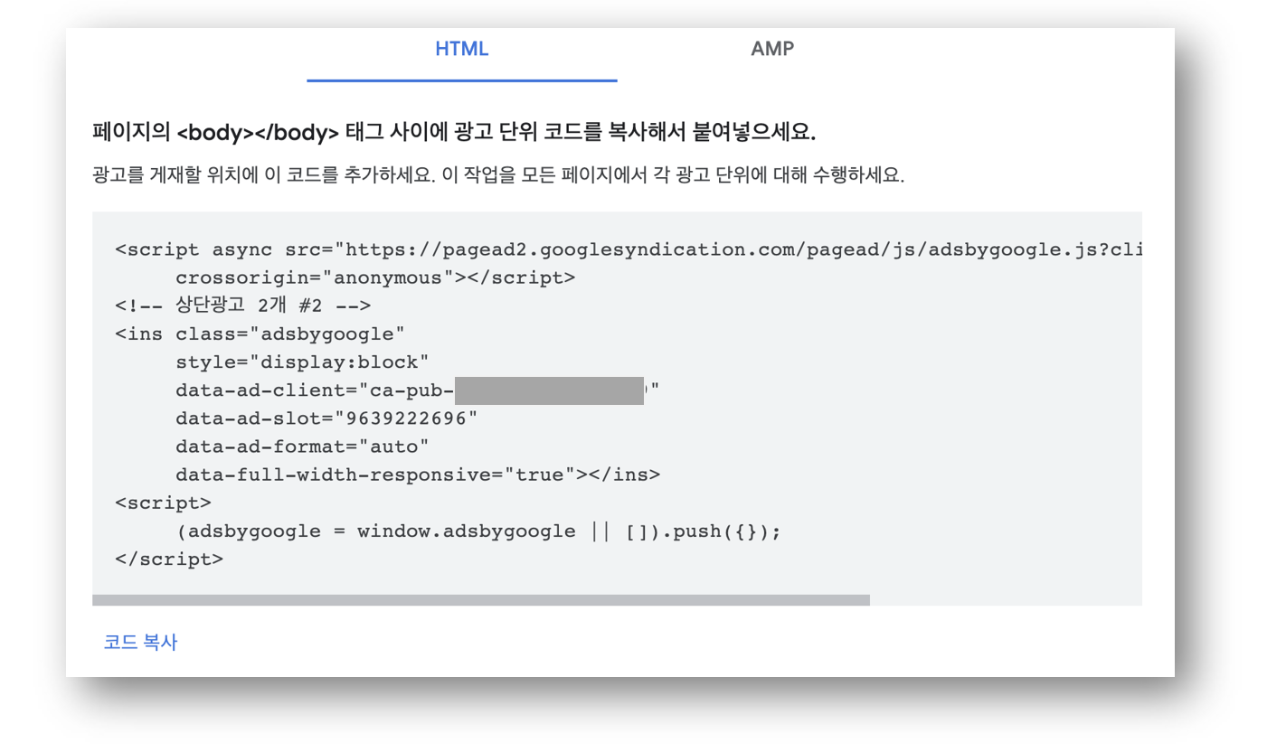
Task: Switch to the AMP tab
Action: (772, 50)
